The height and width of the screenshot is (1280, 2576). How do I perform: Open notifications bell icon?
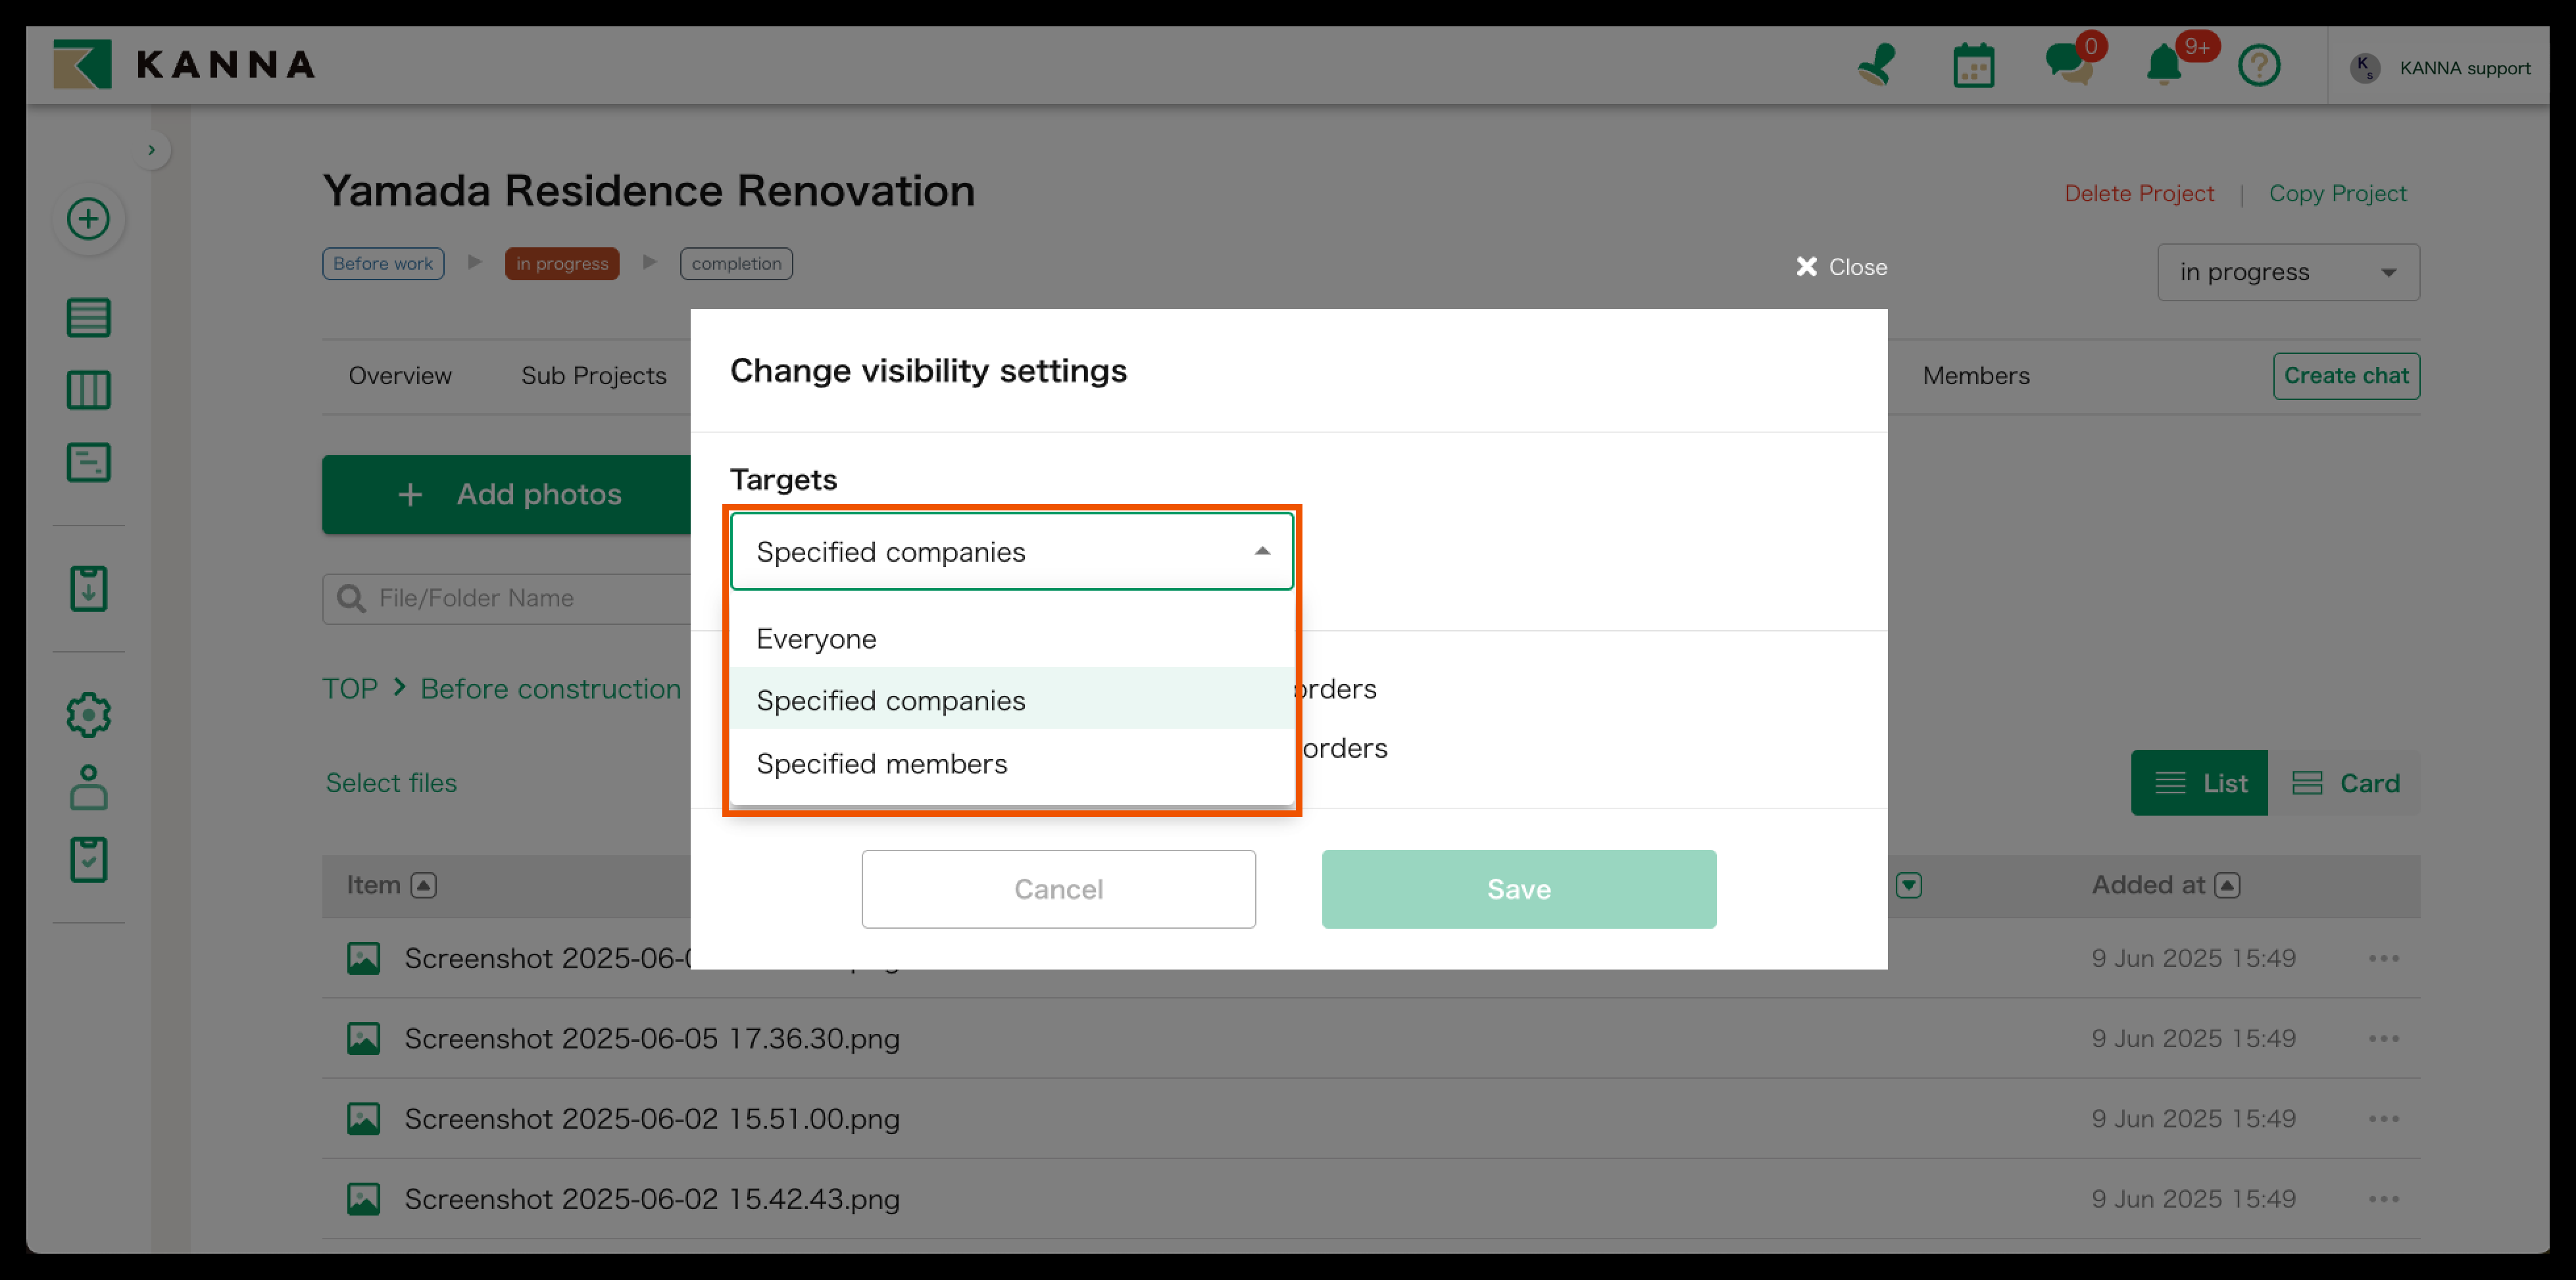click(x=2164, y=67)
